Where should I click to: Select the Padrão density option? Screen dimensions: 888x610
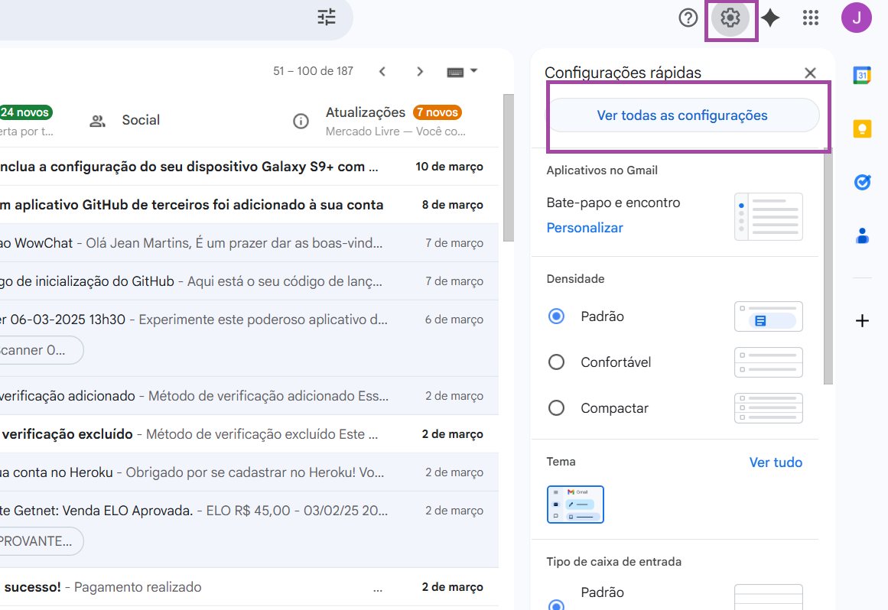[x=557, y=316]
